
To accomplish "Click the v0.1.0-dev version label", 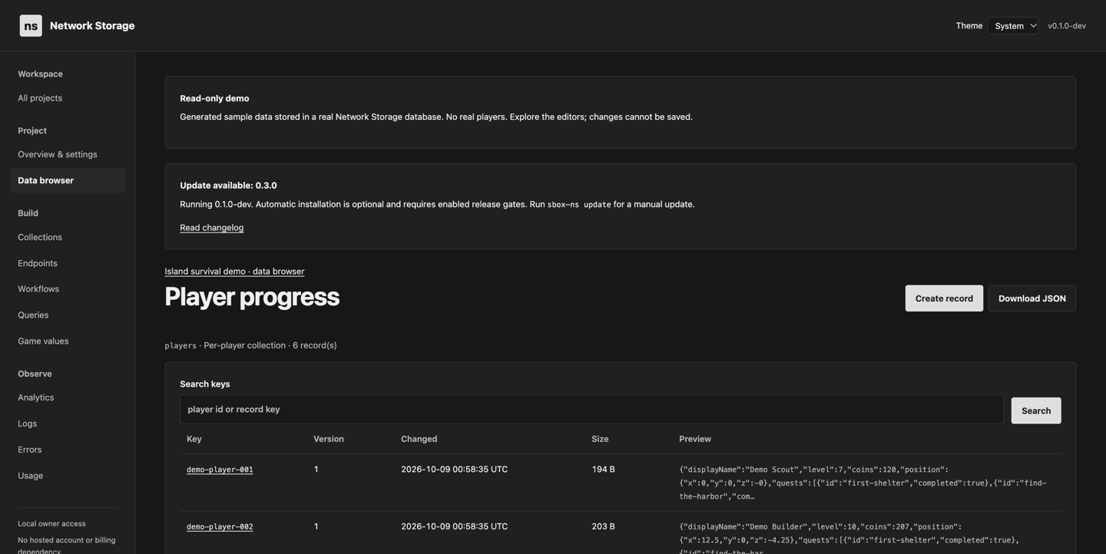I will coord(1067,26).
